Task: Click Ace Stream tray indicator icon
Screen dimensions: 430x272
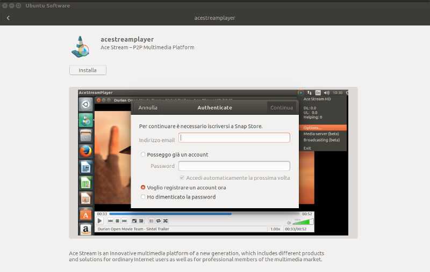Action: coord(301,92)
